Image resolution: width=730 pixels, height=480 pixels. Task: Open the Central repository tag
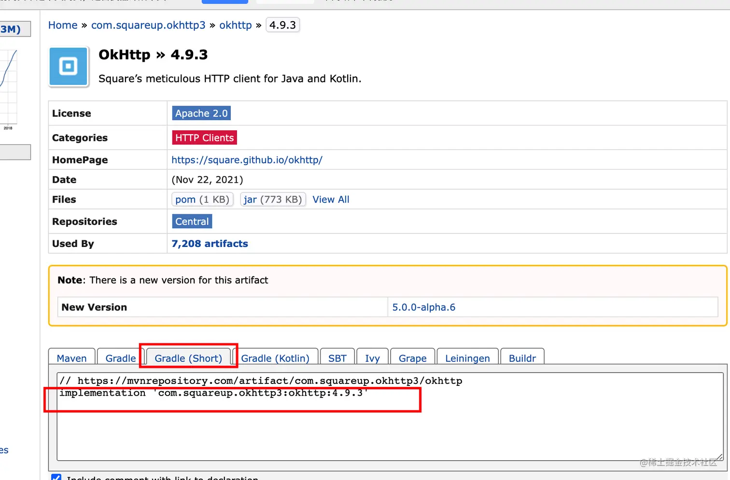[192, 221]
